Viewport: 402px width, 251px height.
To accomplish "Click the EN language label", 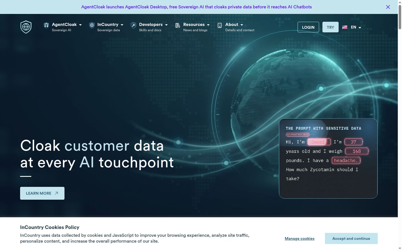I will coord(353,27).
